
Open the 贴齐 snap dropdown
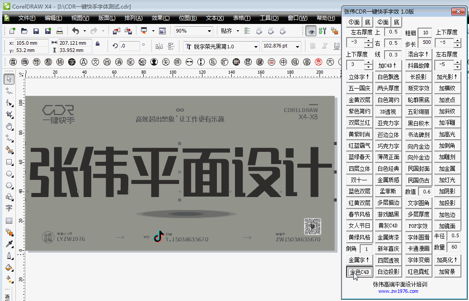pyautogui.click(x=238, y=31)
